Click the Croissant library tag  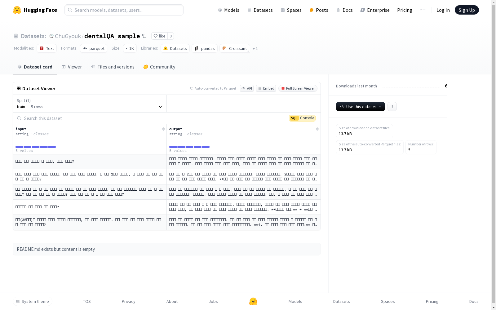(x=235, y=48)
